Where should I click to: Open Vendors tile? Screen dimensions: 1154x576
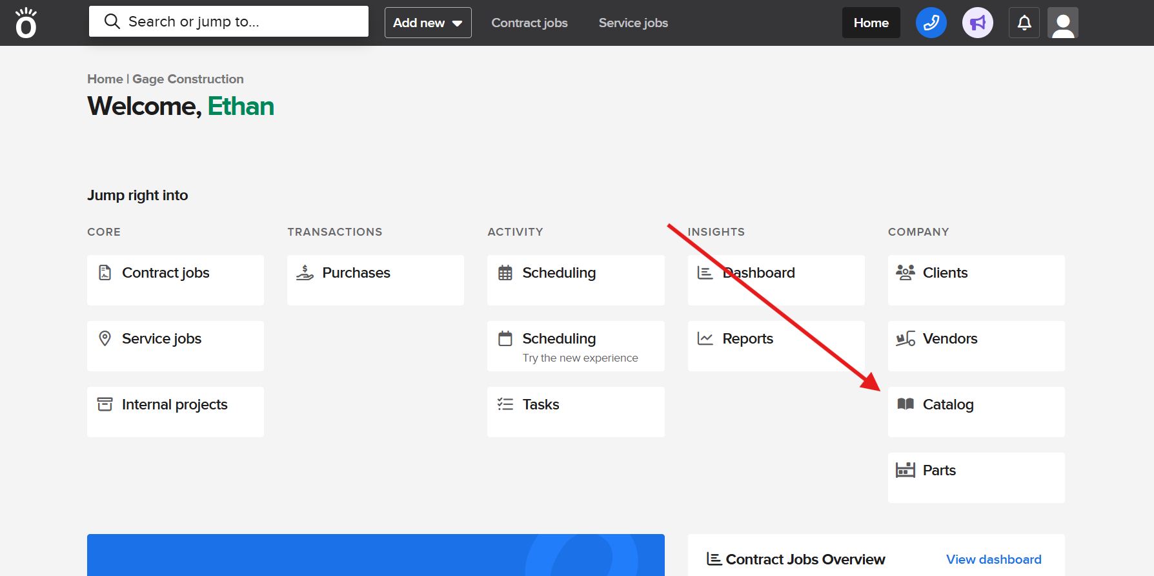[x=975, y=345]
